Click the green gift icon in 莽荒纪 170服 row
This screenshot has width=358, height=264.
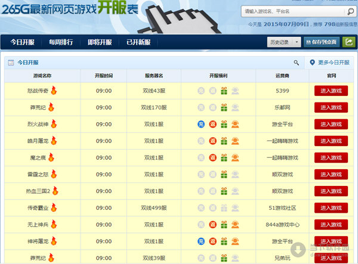[x=224, y=107]
